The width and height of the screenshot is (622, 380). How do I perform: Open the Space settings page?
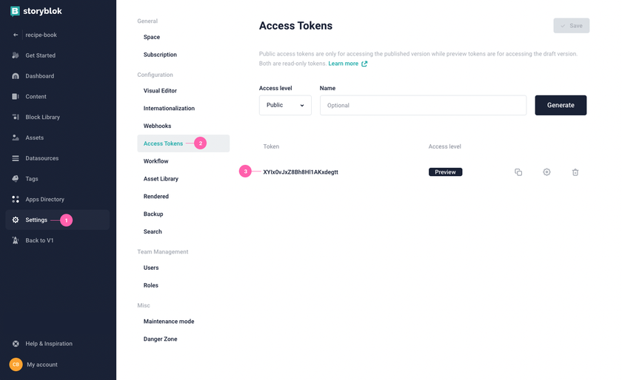tap(152, 37)
